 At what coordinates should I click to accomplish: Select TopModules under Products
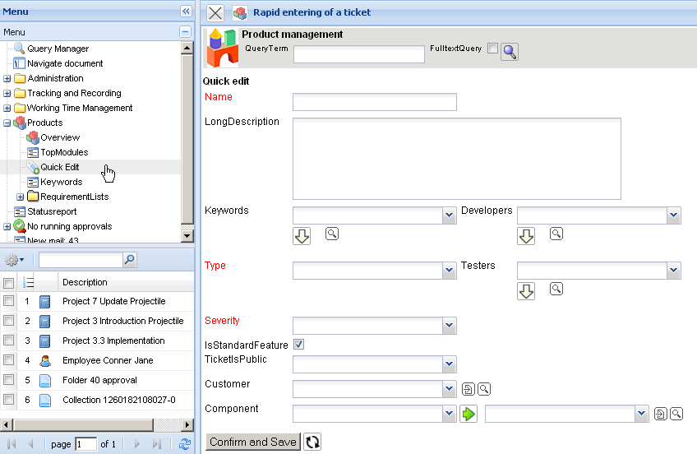point(64,152)
